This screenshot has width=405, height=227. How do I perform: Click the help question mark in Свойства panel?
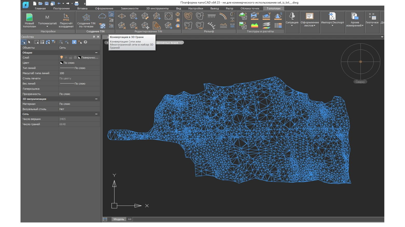[x=85, y=42]
